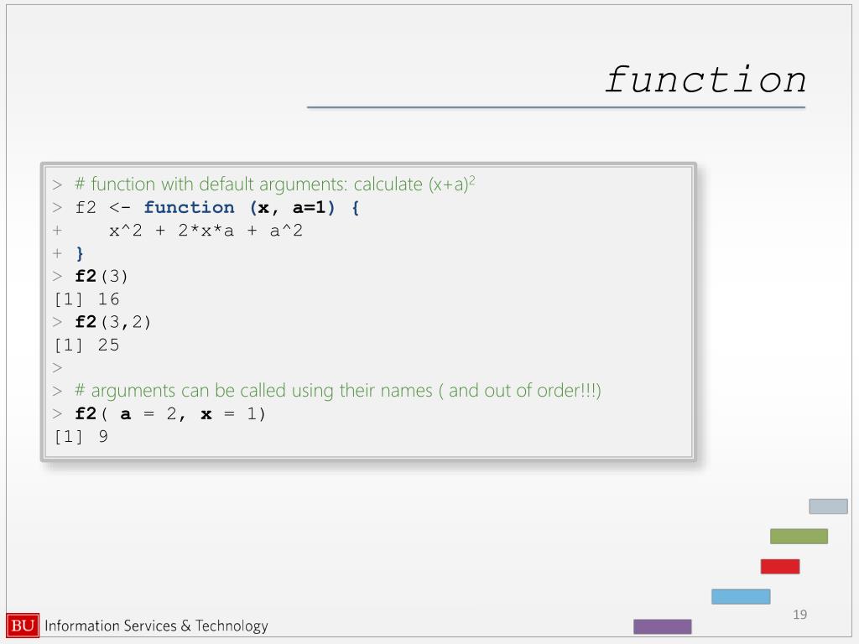Click the green default arguments comment line
This screenshot has height=644, width=859.
[x=275, y=184]
